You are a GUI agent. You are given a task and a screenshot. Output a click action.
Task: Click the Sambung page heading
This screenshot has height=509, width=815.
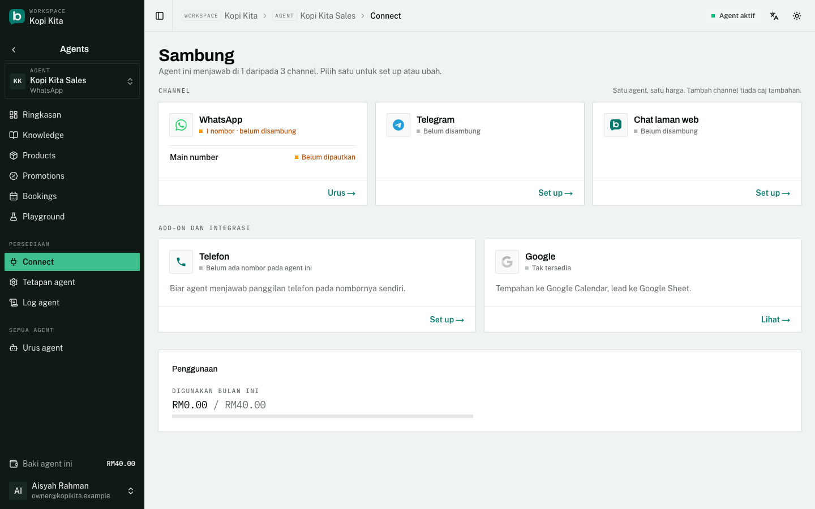pos(196,55)
